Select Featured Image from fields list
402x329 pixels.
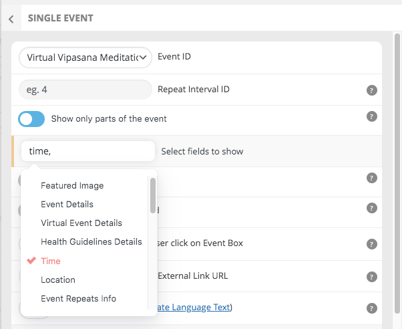point(72,185)
